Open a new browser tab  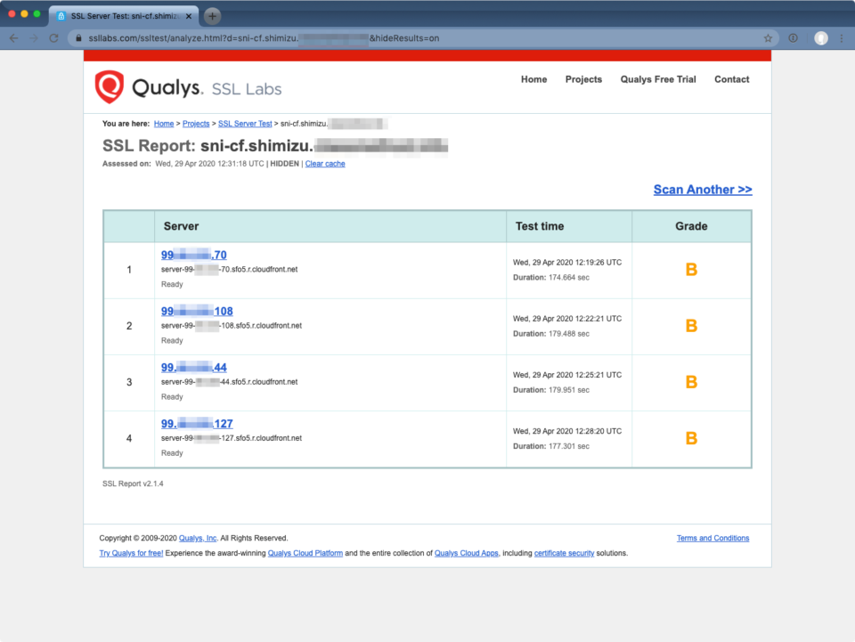(x=211, y=15)
